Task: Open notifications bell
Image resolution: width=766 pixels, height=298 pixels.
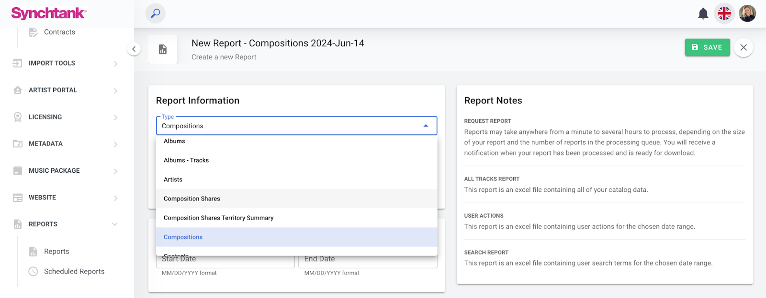Action: 703,13
